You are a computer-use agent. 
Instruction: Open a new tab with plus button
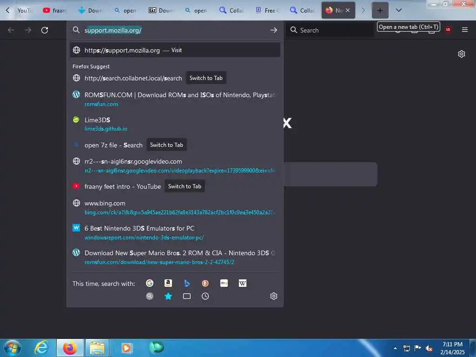(x=380, y=10)
